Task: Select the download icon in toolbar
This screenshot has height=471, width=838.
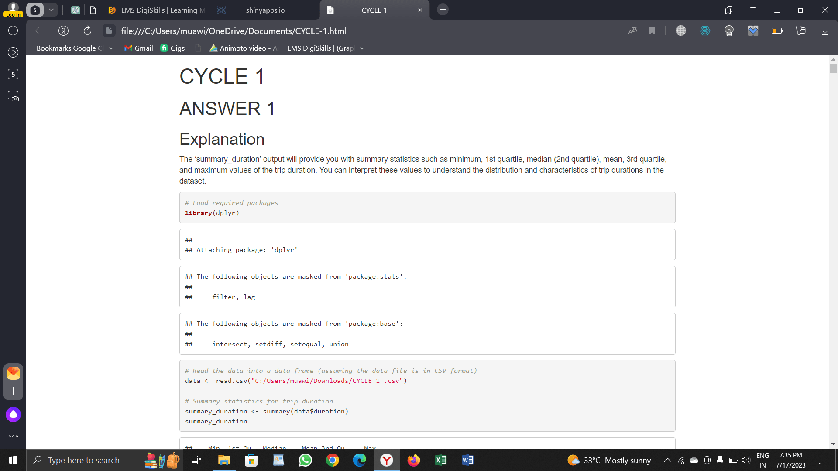Action: point(827,31)
